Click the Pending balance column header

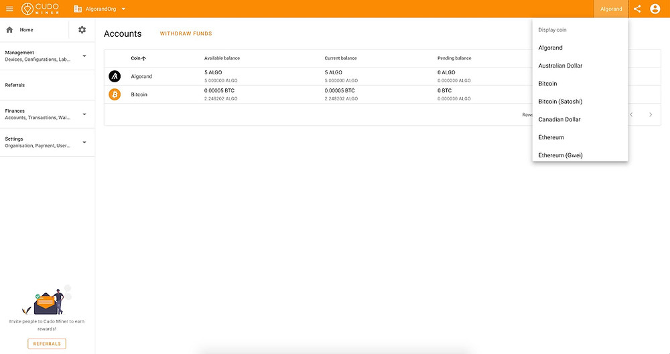coord(454,58)
